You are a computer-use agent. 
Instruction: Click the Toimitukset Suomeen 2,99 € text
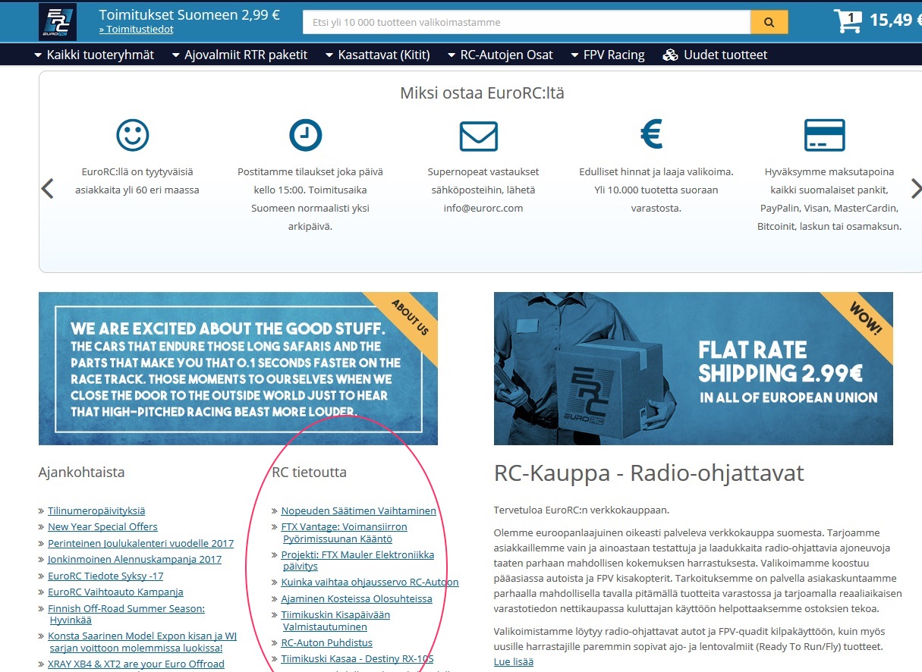pos(190,14)
